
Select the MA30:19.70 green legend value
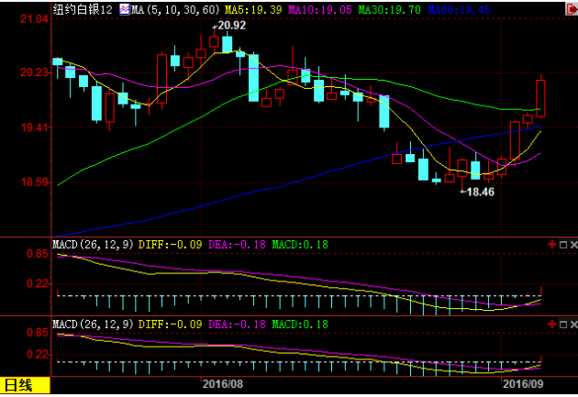point(389,9)
